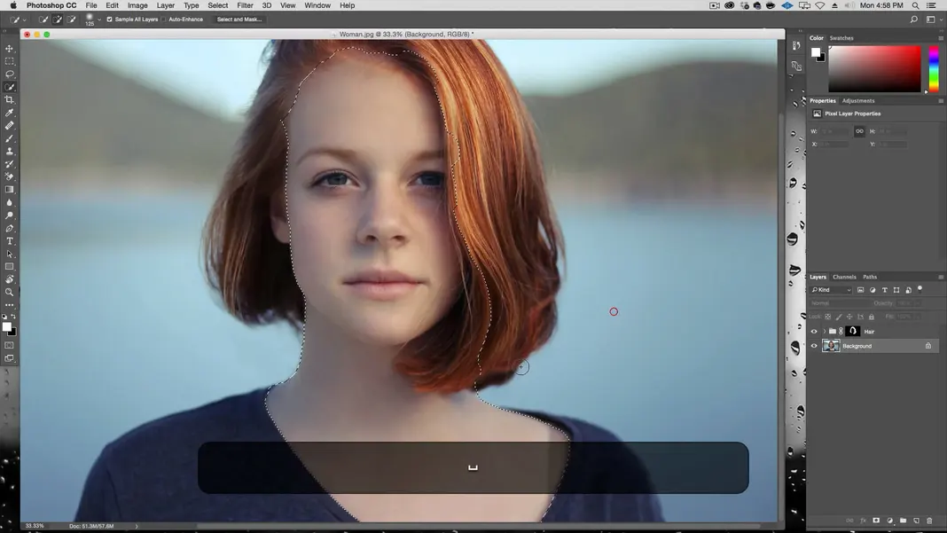Click New Selection mode in options bar

click(43, 20)
